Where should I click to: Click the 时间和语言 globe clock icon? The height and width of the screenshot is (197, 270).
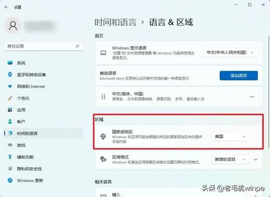10,133
